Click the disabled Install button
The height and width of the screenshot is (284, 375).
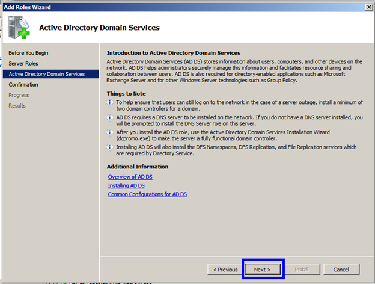tap(302, 270)
